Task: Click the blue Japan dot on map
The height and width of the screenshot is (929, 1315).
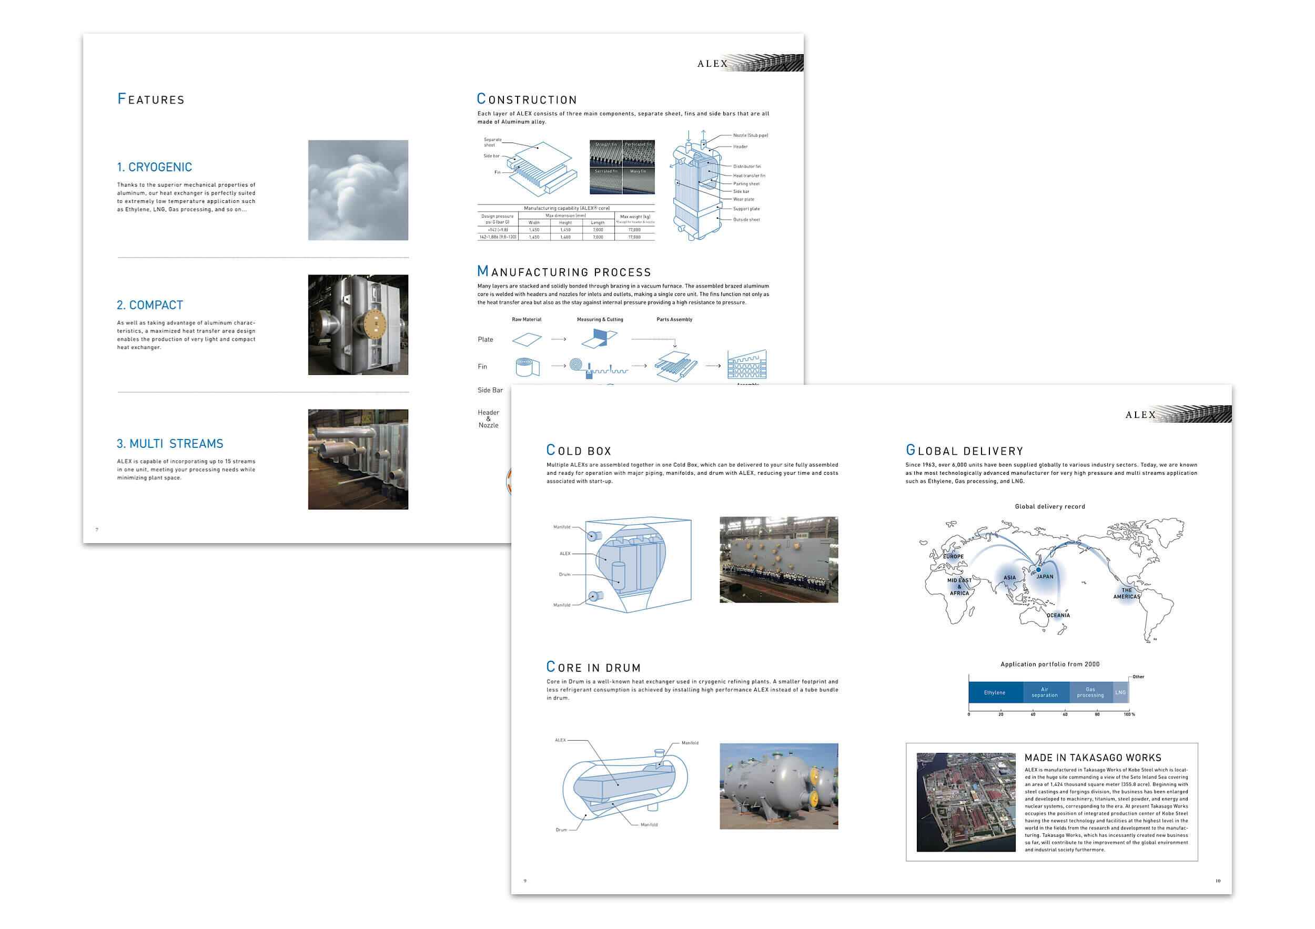Action: [1038, 569]
